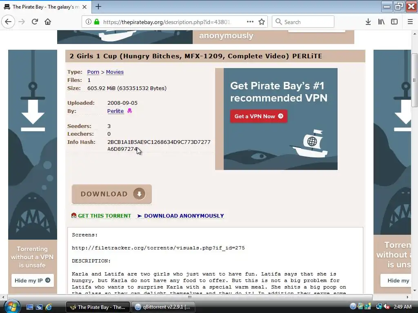Click the large DOWNLOAD button

112,194
